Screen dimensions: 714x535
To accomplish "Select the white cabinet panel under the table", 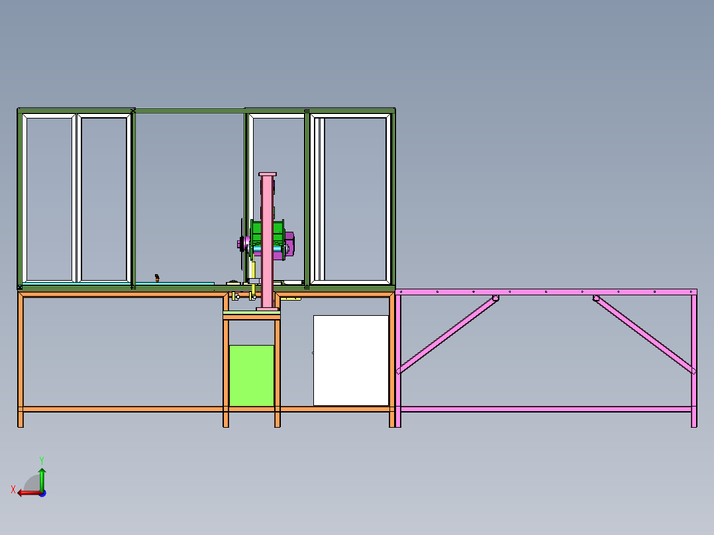I will coord(350,360).
